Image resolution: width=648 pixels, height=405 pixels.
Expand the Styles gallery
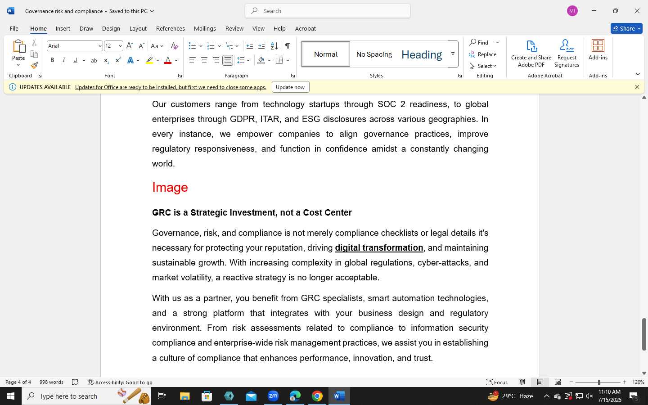(453, 54)
